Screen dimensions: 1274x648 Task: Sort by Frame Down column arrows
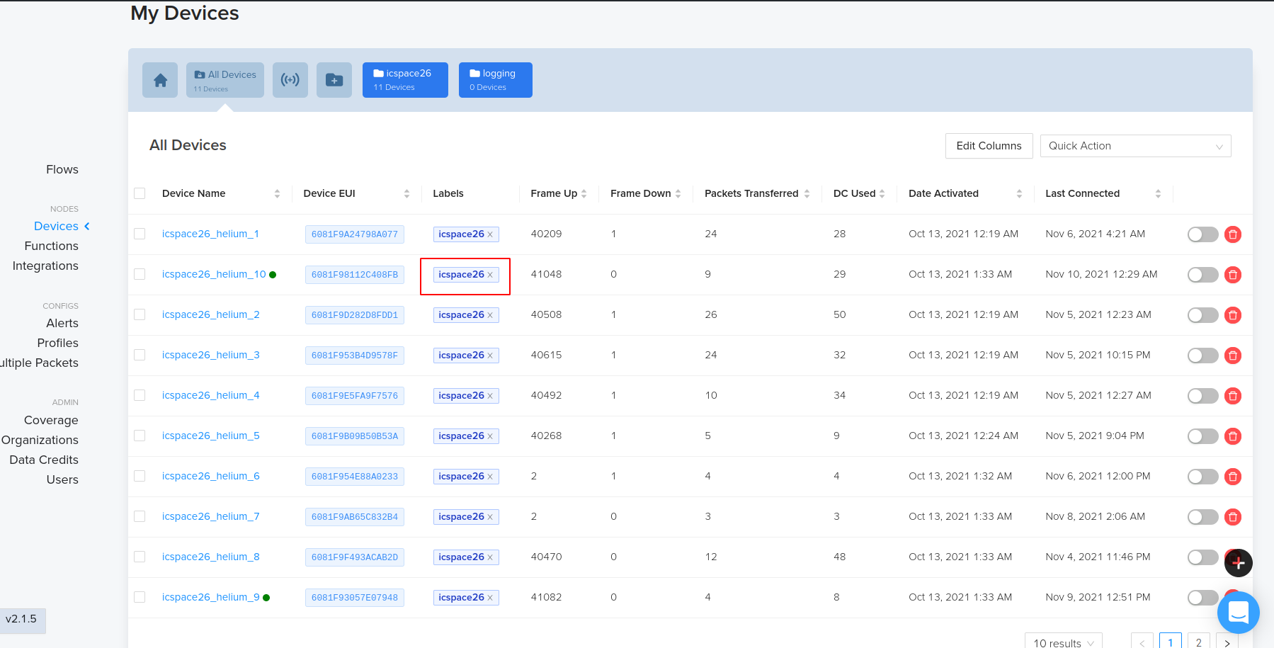click(x=678, y=193)
